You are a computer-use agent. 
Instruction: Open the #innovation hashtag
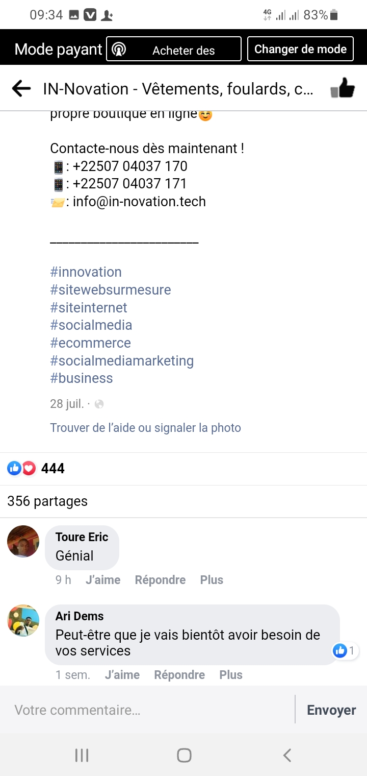(x=86, y=272)
